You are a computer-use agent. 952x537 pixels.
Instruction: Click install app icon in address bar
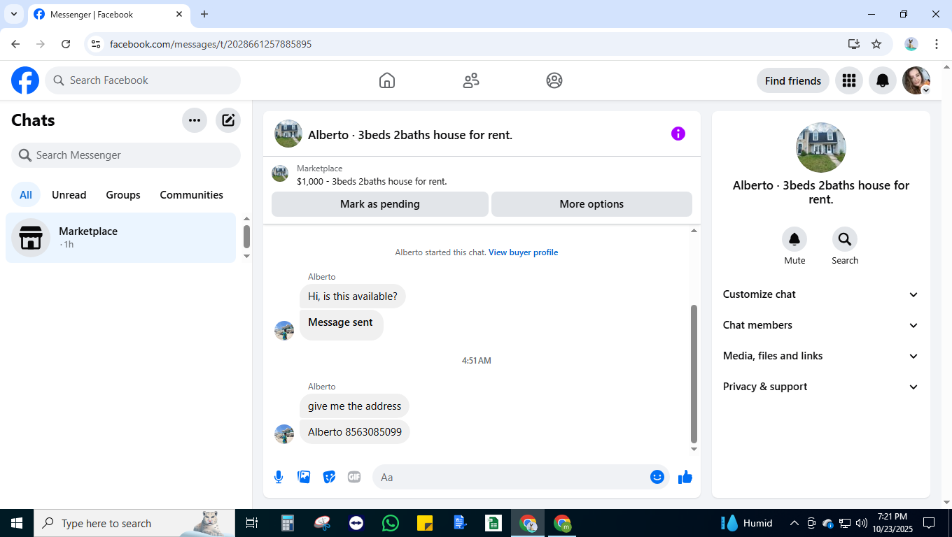click(x=853, y=44)
